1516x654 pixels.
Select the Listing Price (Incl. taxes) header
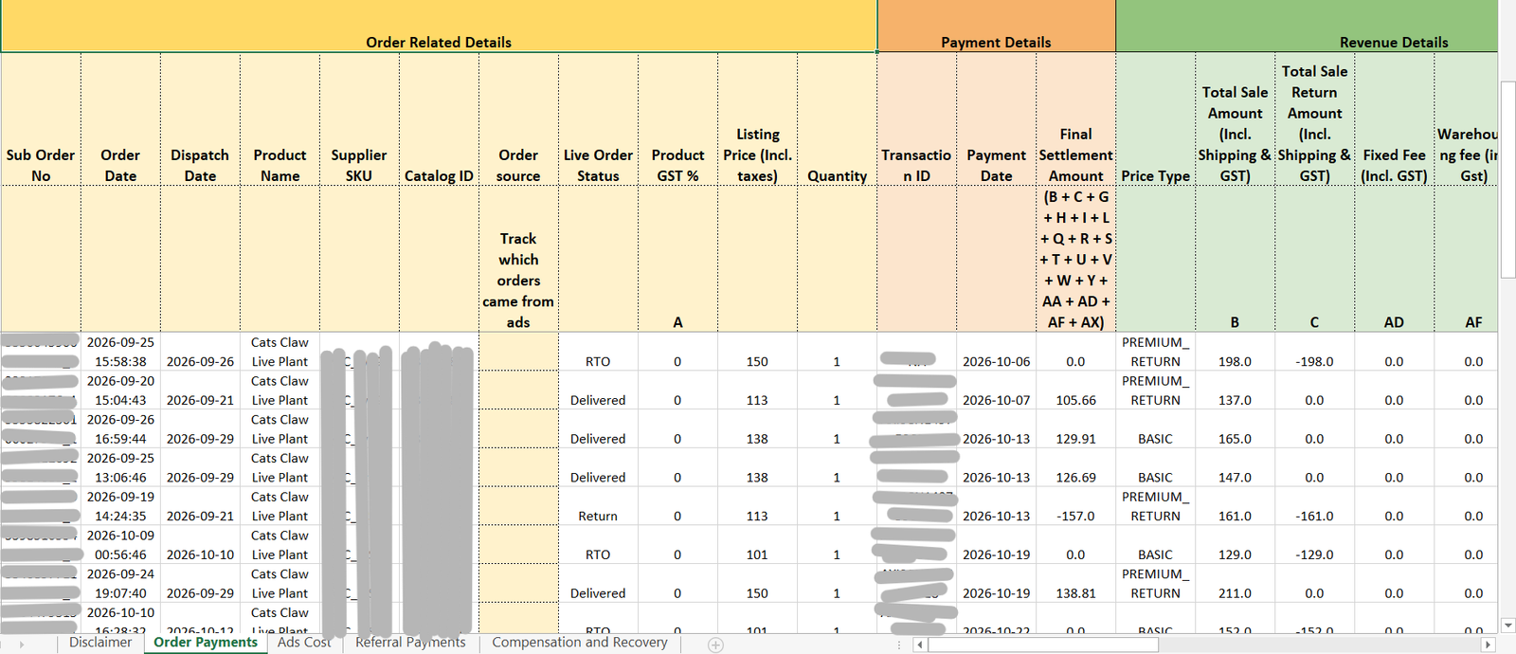[757, 119]
